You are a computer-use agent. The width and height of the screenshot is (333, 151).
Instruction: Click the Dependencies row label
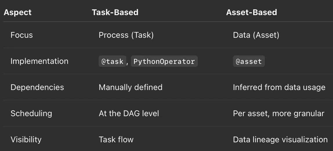pos(37,87)
